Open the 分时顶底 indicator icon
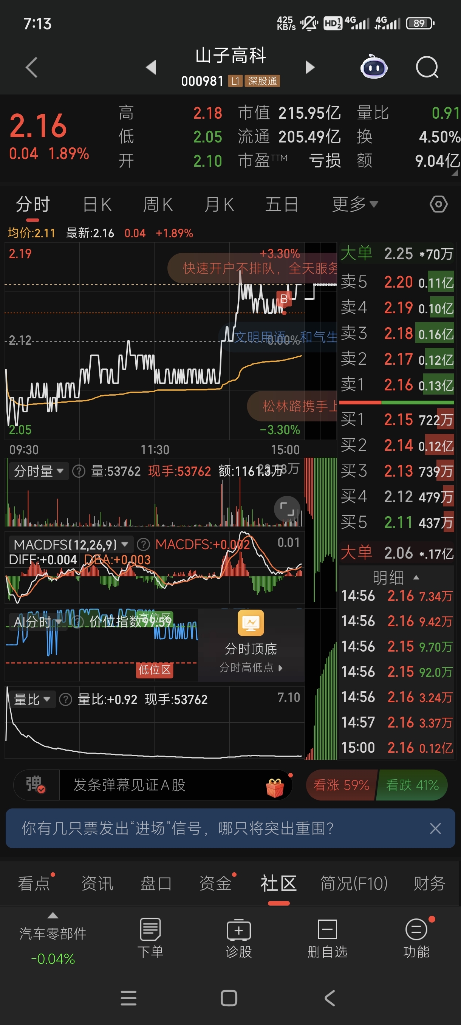This screenshot has width=461, height=1025. [251, 623]
